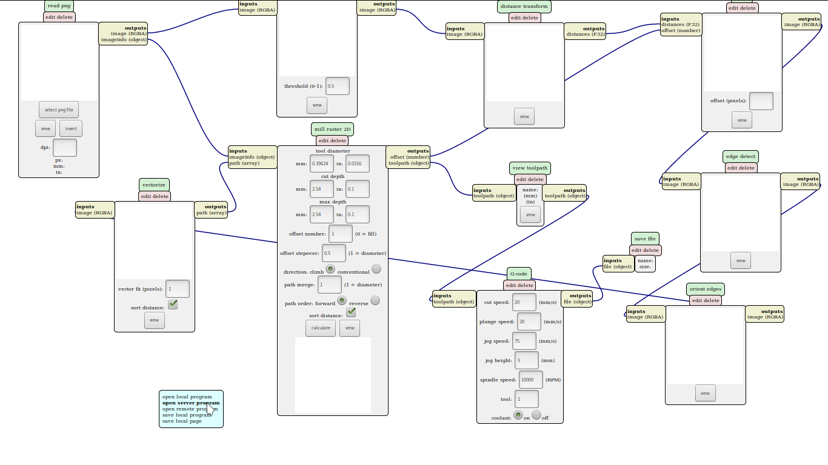
Task: Click 'view' button in read png module
Action: (x=45, y=128)
